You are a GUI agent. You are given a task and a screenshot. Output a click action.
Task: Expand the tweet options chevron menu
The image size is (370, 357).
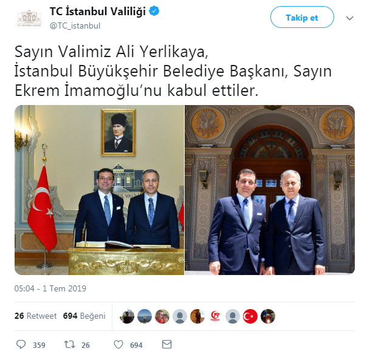(x=349, y=18)
